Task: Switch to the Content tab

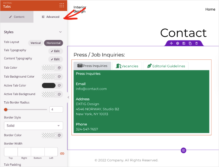Action: (x=17, y=17)
